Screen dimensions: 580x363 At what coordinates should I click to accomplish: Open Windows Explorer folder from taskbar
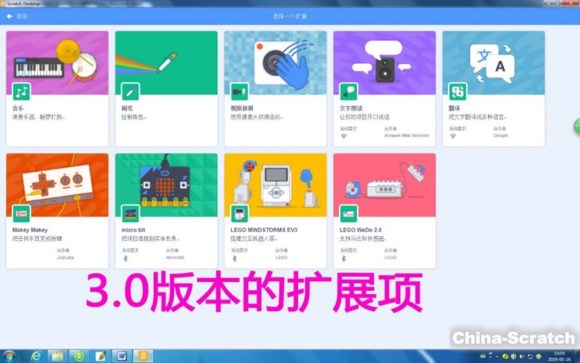point(57,356)
